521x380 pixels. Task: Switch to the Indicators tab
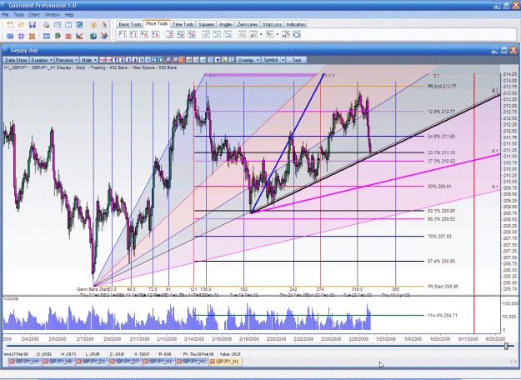click(x=295, y=24)
